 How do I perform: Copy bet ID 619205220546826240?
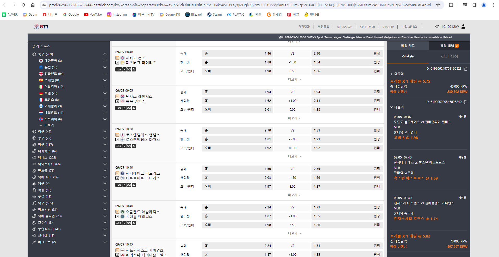tap(465, 102)
